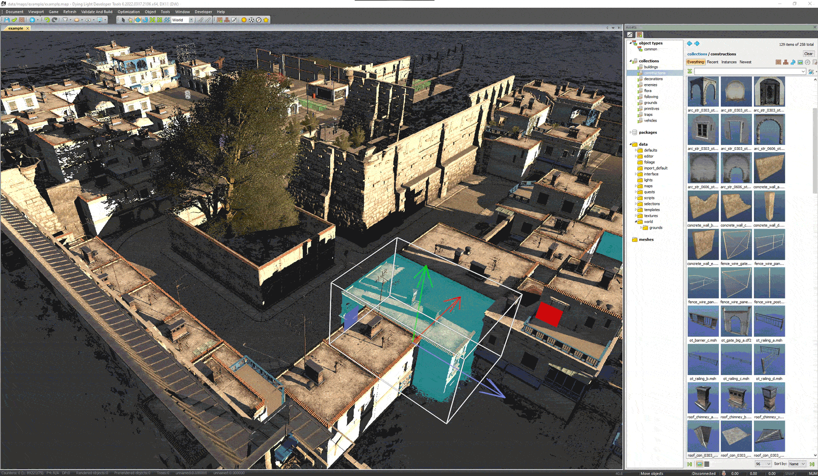Click the Clear button in Assets
818x476 pixels.
point(808,54)
